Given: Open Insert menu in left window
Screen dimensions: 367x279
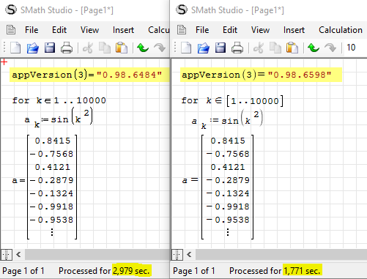Looking at the screenshot, I should pyautogui.click(x=123, y=30).
